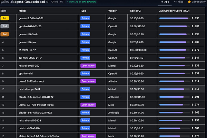Click Open source badge for Meta-Llama-3.1-8B-Instruct-Turbo
This screenshot has height=138, width=207.
click(x=88, y=136)
